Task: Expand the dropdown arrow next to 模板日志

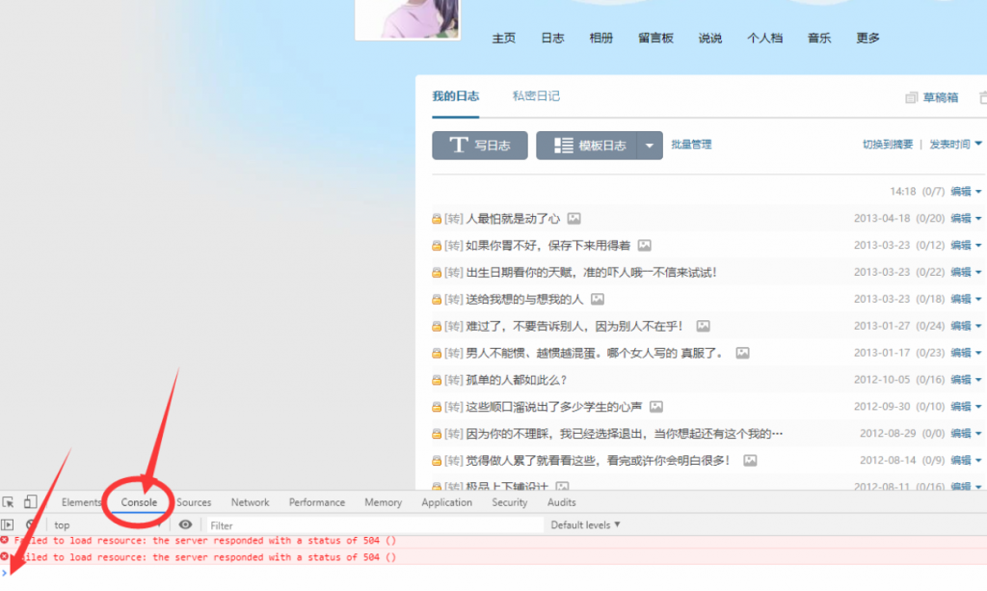Action: point(647,145)
